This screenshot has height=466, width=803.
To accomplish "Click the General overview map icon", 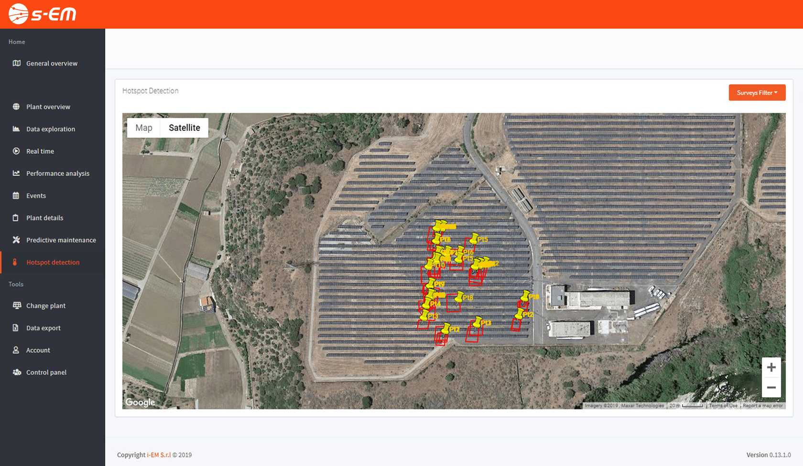I will pos(17,63).
